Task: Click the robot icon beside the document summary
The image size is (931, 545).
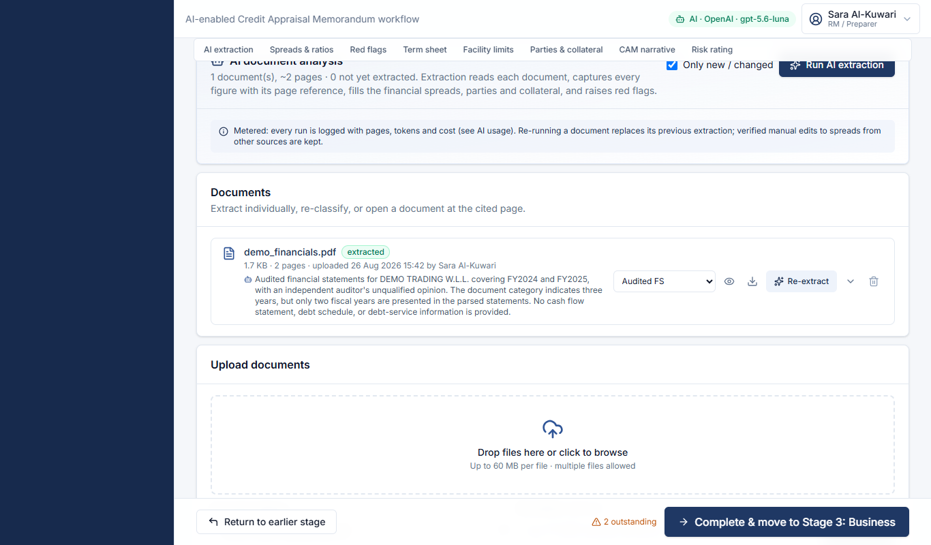Action: tap(248, 280)
